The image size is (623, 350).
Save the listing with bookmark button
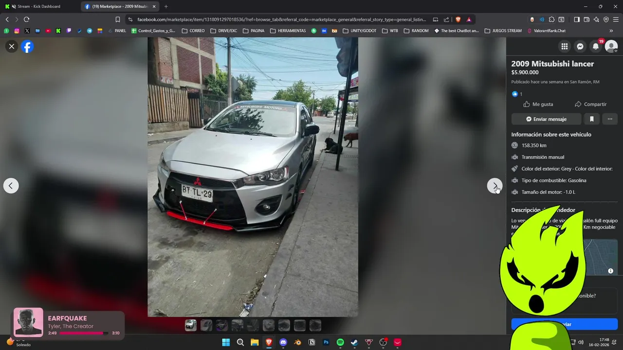[x=592, y=119]
